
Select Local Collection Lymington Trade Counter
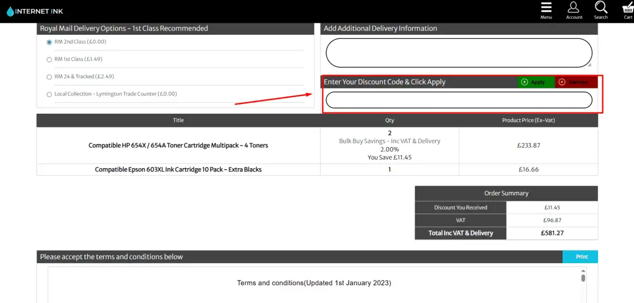coord(49,94)
